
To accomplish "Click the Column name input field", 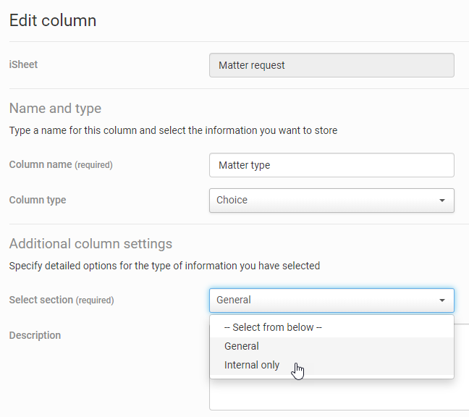I will pyautogui.click(x=331, y=165).
